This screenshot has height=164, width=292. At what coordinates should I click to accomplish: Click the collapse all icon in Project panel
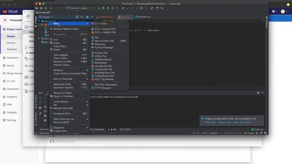pos(82,17)
